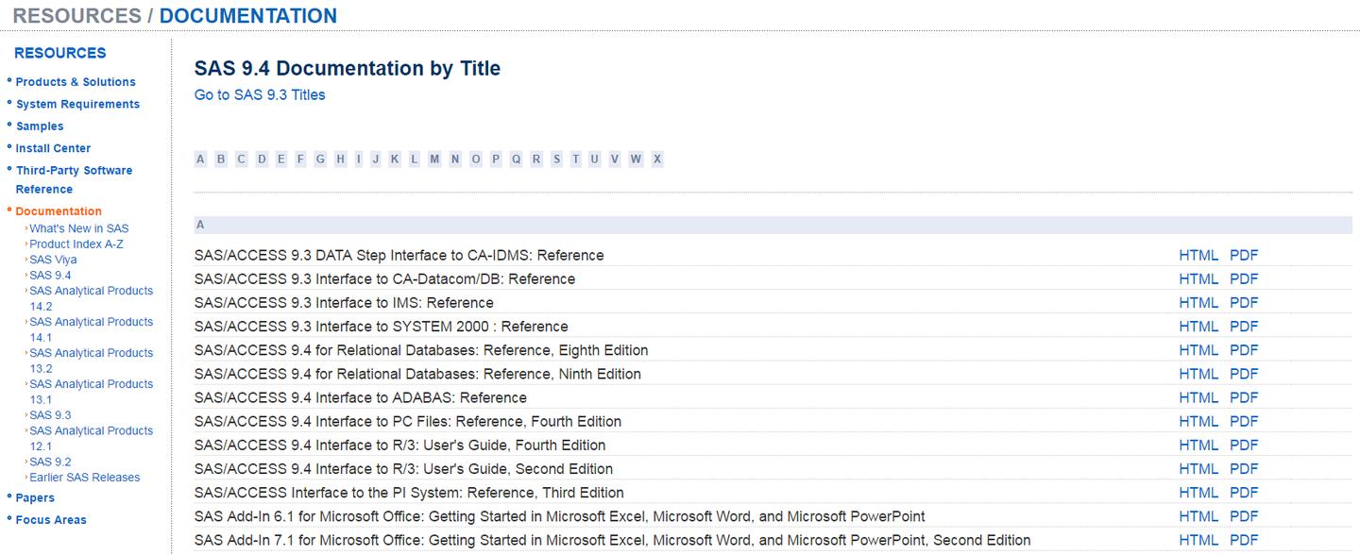Click letter A in the alphabet index
Viewport: 1360px width, 555px height.
point(200,160)
